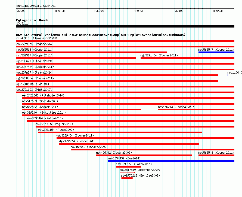Click the red bar under nsv456043

click(x=196, y=110)
